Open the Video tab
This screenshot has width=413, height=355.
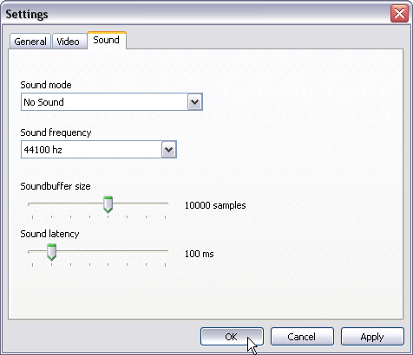(69, 42)
